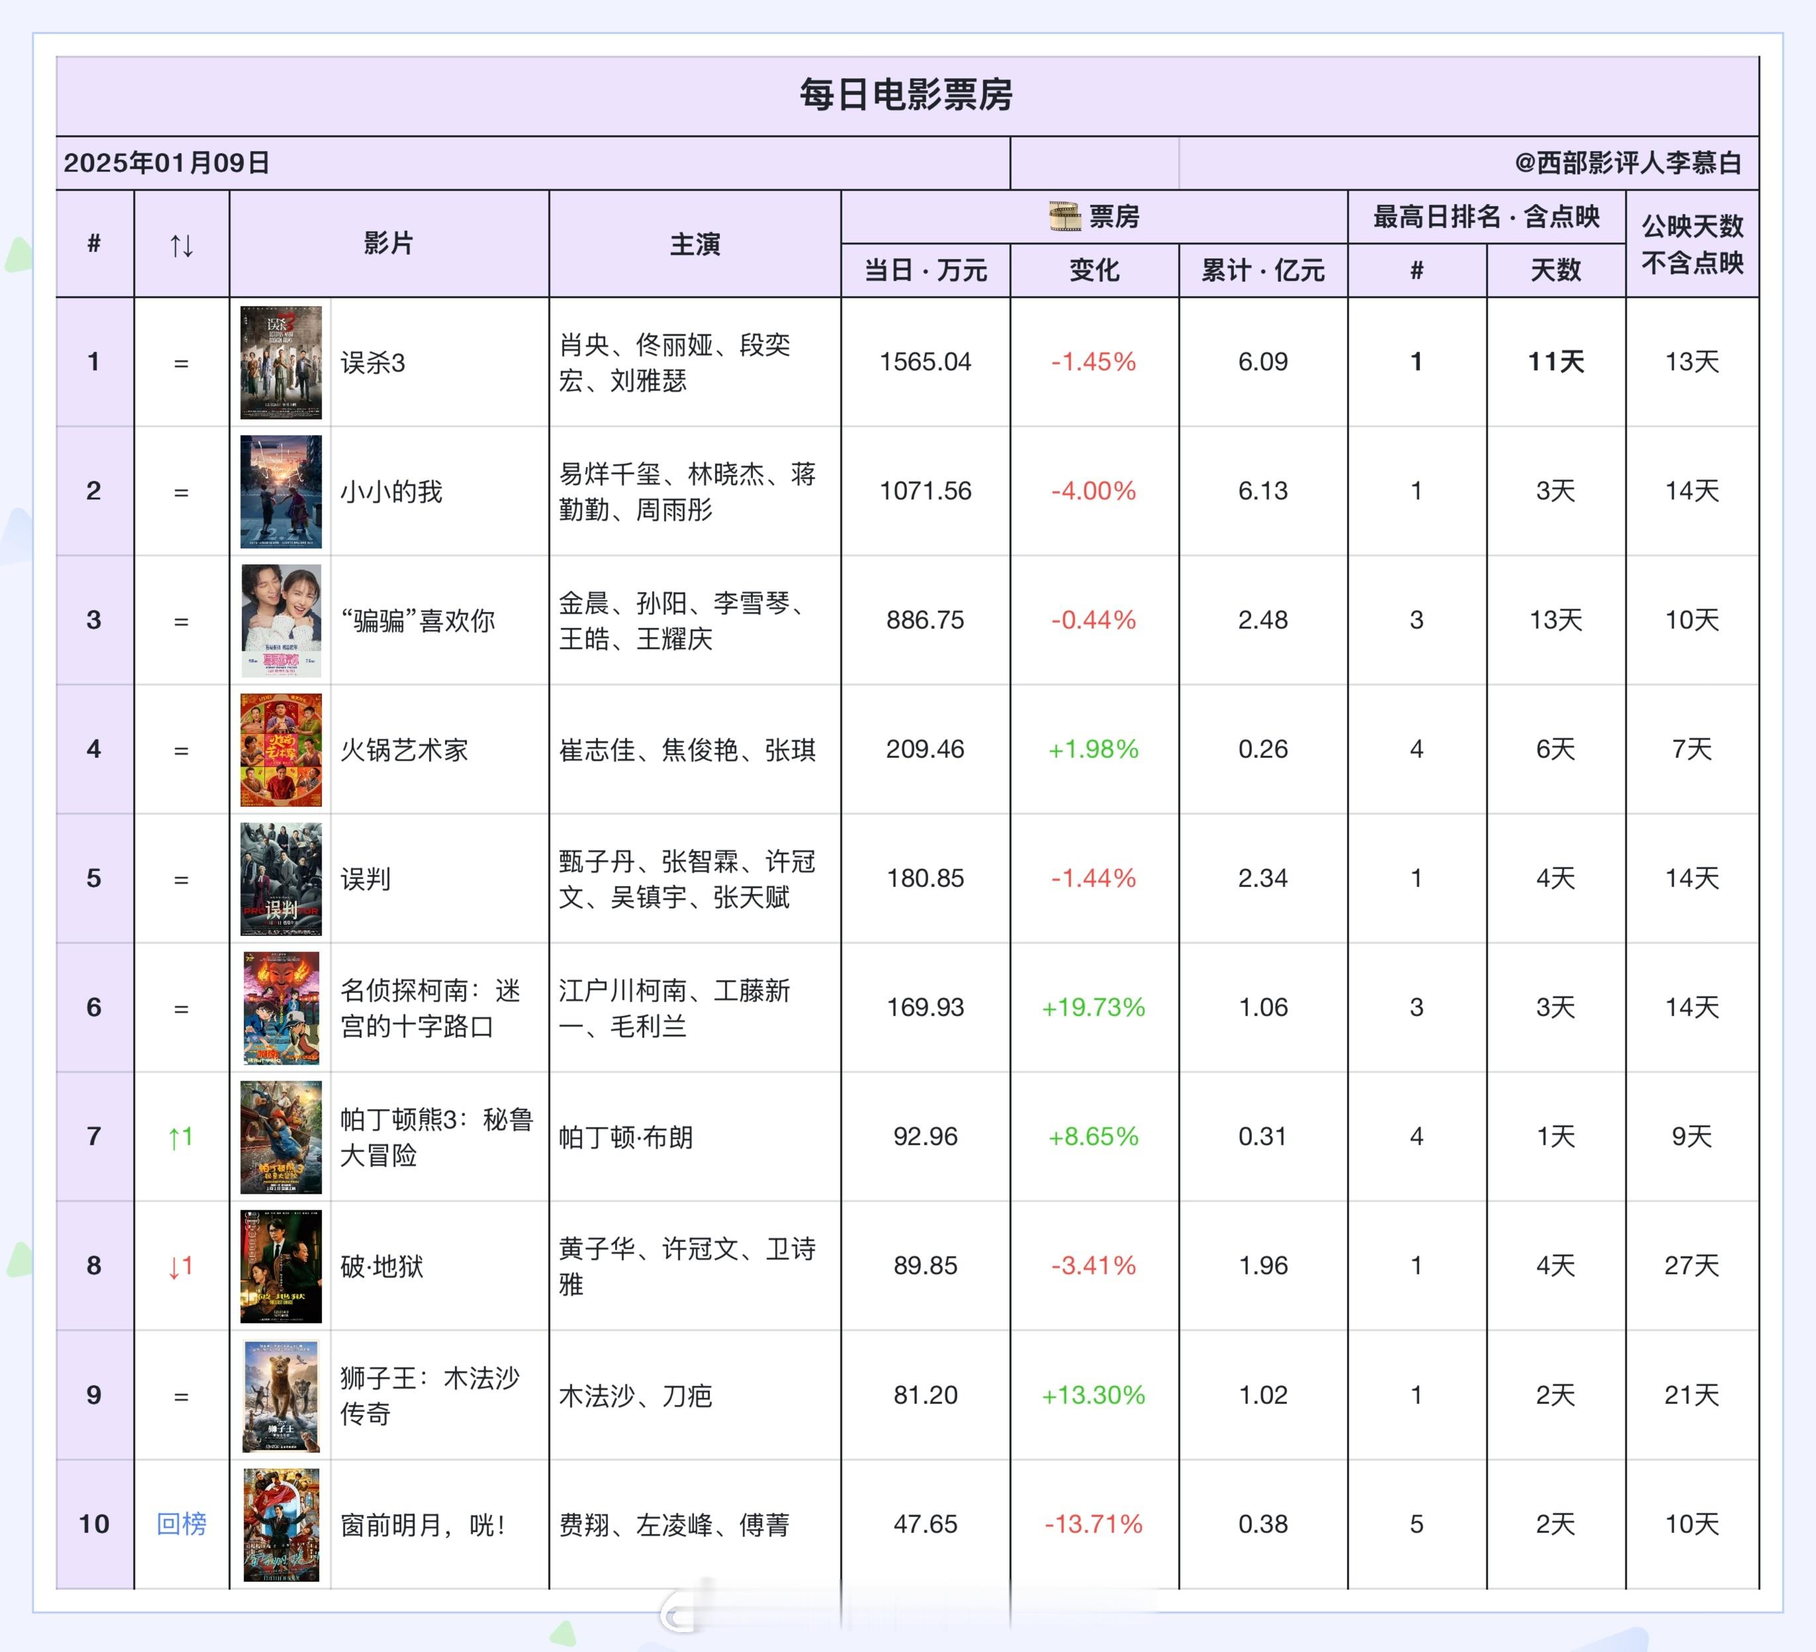Click the 破·地狱 poster thumbnail

tap(281, 1266)
